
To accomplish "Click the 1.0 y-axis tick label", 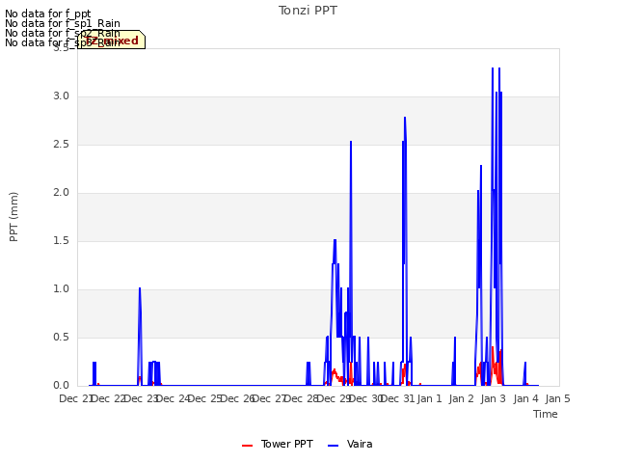I will click(61, 289).
